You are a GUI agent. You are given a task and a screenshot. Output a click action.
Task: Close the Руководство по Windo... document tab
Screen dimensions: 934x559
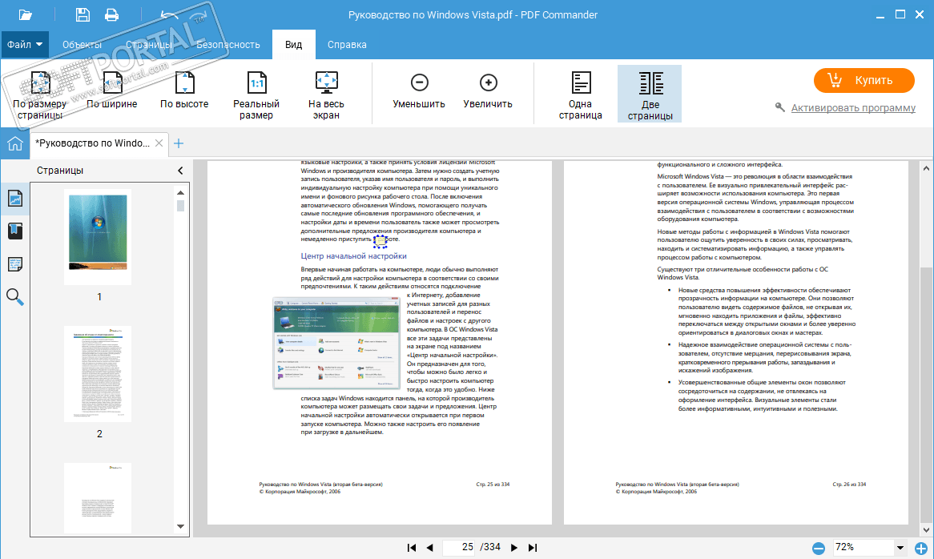pyautogui.click(x=159, y=143)
